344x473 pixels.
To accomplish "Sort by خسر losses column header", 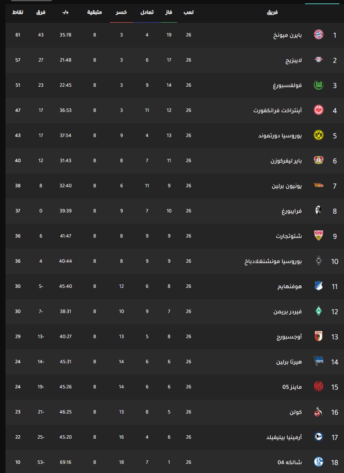I will (122, 13).
